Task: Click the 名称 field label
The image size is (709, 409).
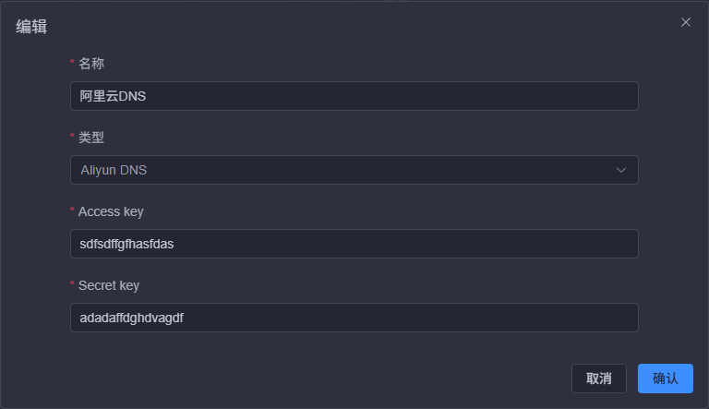Action: 91,64
